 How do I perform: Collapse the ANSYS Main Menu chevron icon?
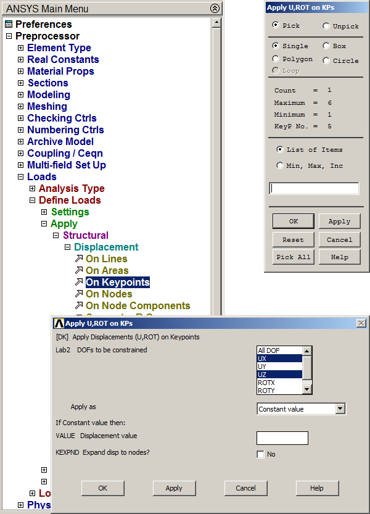pos(215,9)
